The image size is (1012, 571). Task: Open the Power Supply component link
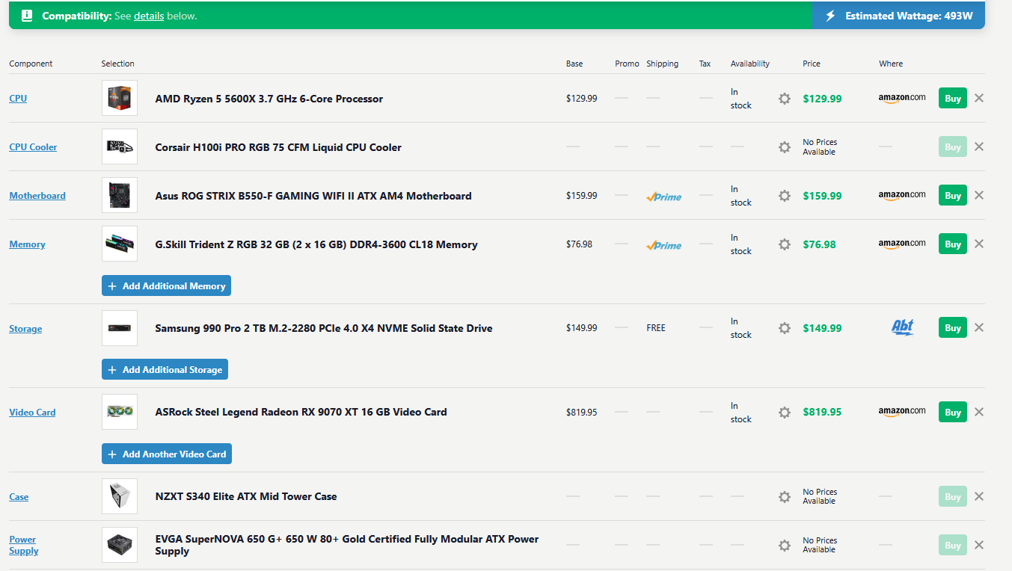tap(24, 545)
